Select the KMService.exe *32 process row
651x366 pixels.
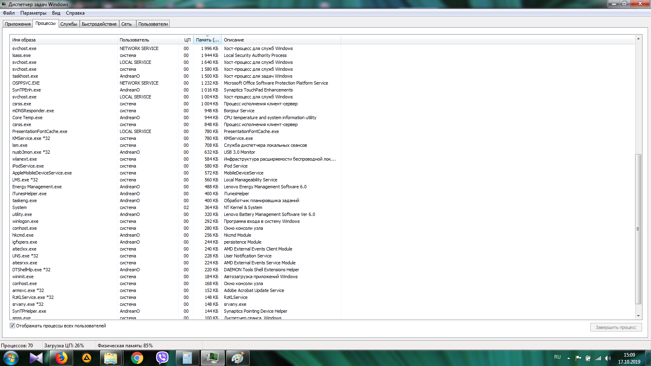[175, 138]
